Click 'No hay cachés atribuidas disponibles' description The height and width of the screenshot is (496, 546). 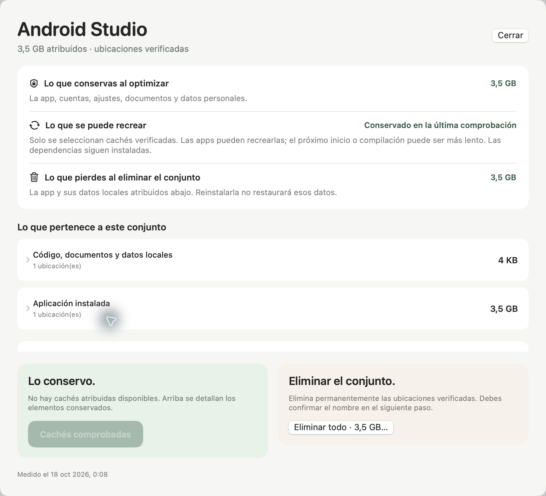[132, 403]
